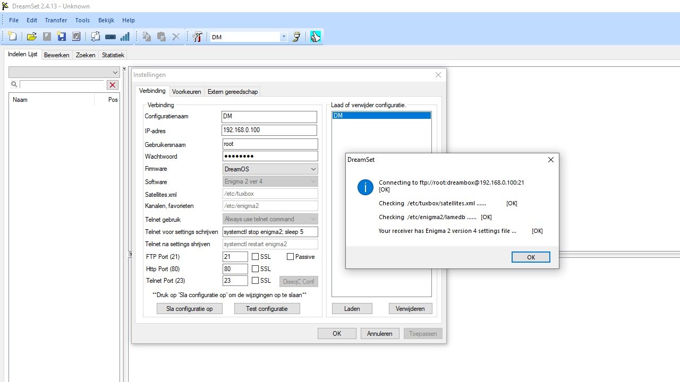Open the Tools options via toolbar wrench icon
Image resolution: width=680 pixels, height=382 pixels.
click(197, 37)
